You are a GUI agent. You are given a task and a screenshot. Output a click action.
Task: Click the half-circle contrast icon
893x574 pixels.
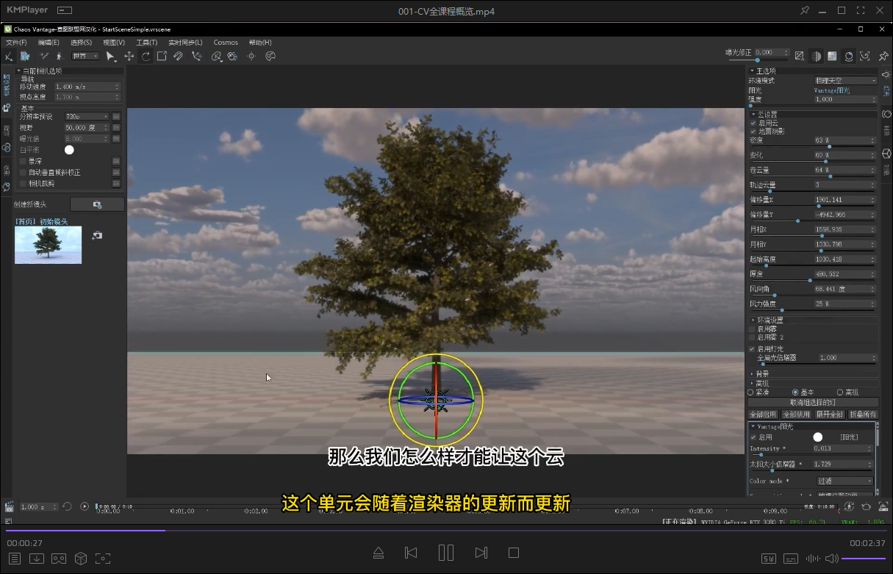[x=816, y=56]
